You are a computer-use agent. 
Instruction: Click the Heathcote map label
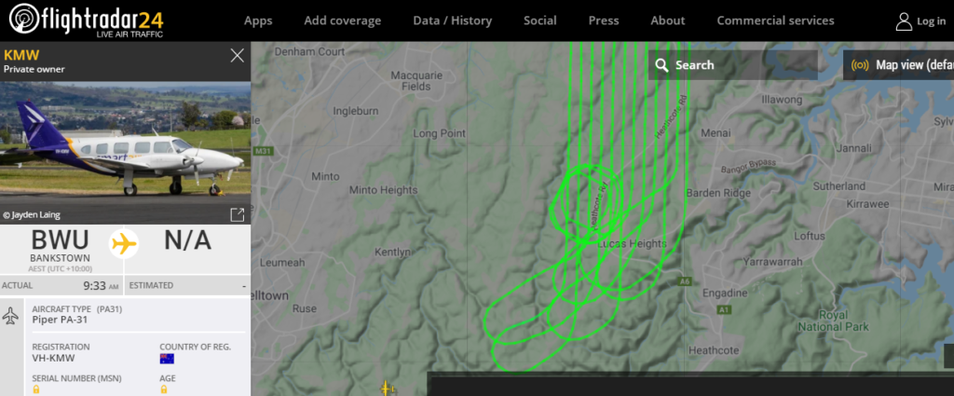tap(714, 350)
